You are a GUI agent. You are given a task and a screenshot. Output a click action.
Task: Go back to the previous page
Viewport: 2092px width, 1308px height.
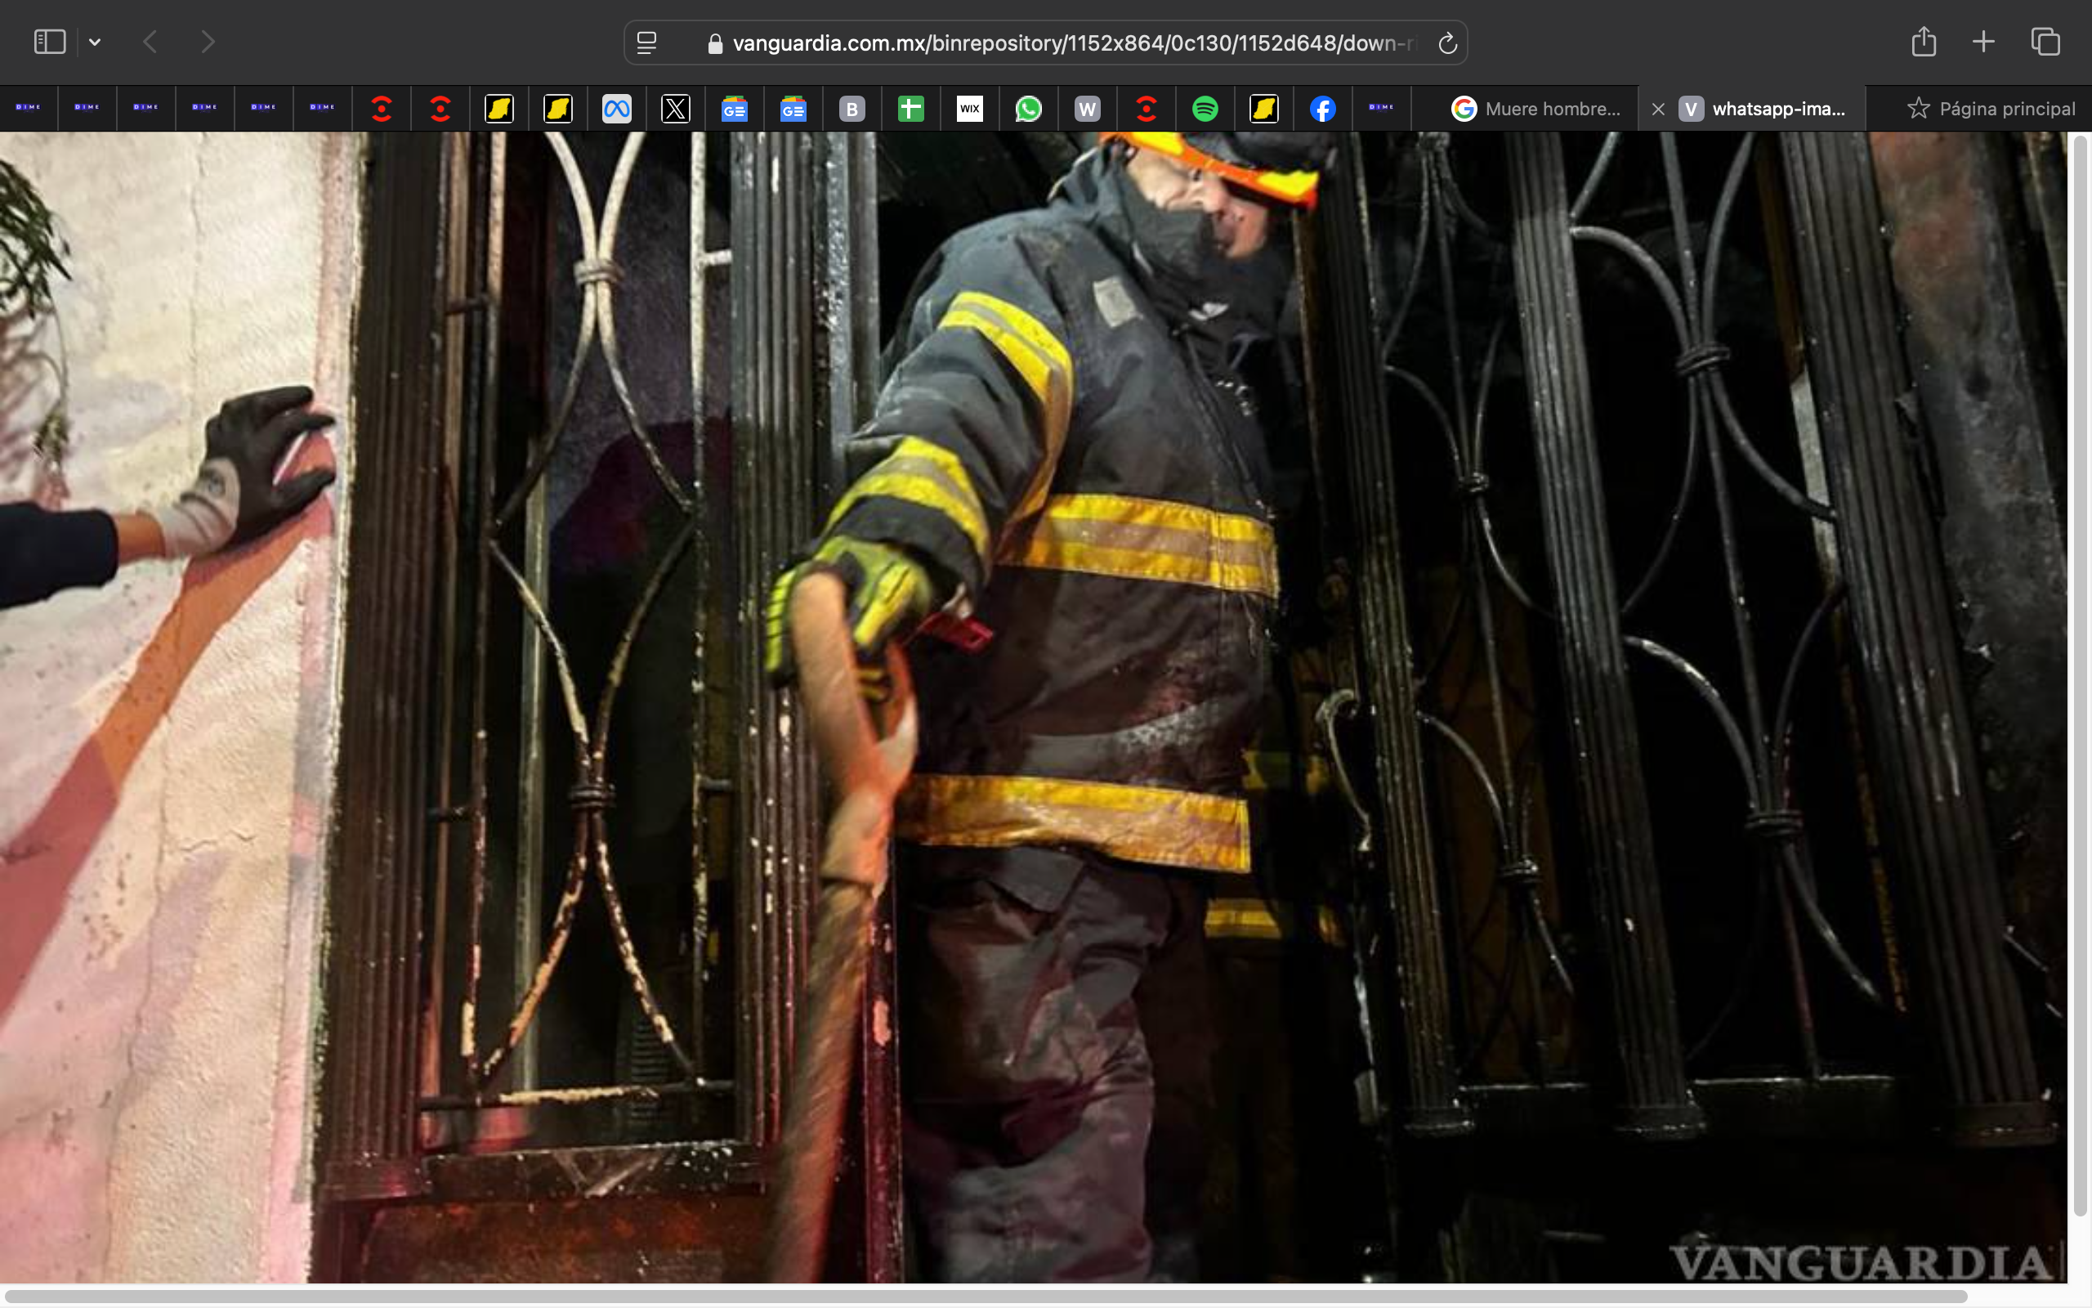[x=150, y=42]
